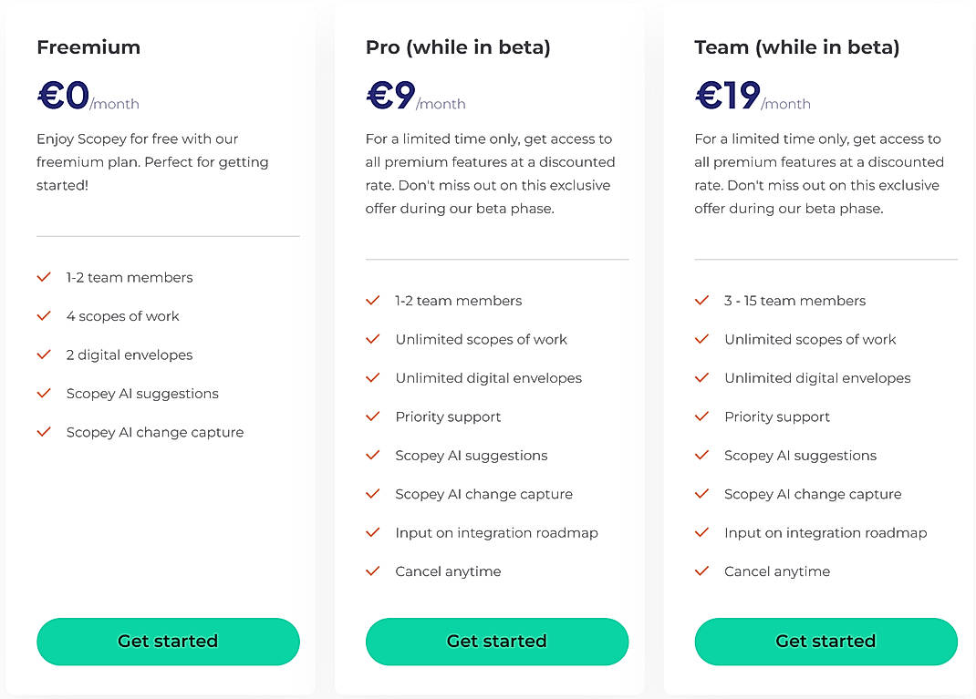
Task: Click the checkmark beside "2 digital envelopes"
Action: click(x=43, y=355)
